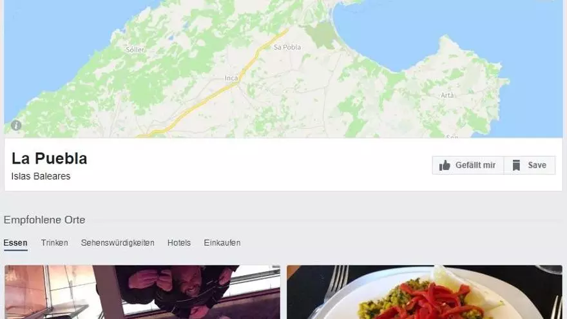567x319 pixels.
Task: Click the Empfohlene Orte heading
Action: (x=44, y=220)
